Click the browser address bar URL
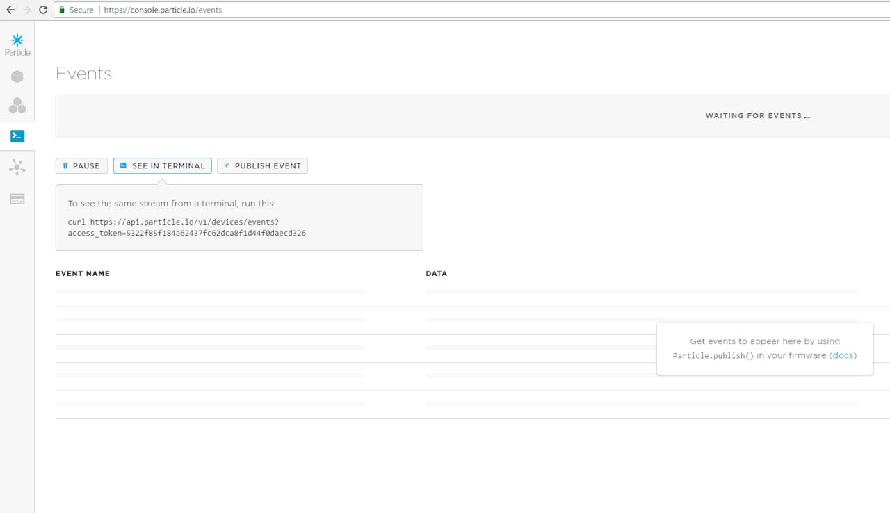Screen dimensions: 890x513 [x=163, y=10]
